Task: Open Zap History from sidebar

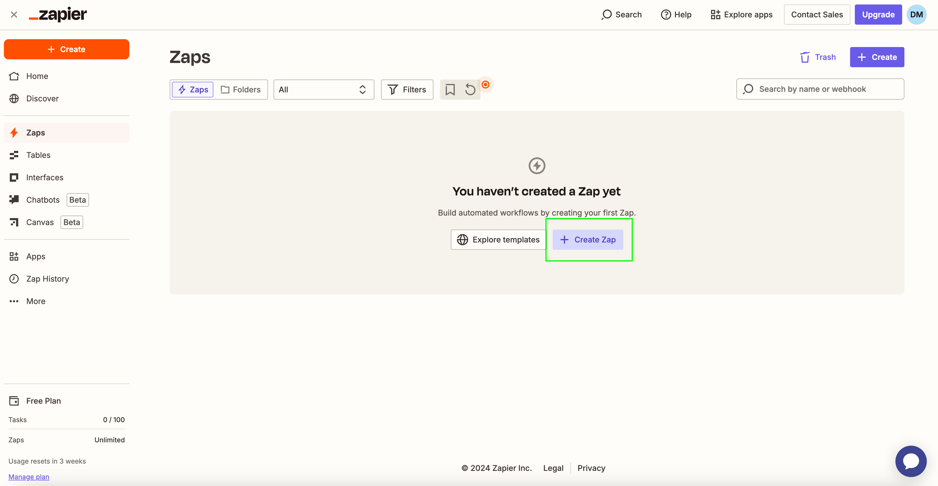Action: pos(47,279)
